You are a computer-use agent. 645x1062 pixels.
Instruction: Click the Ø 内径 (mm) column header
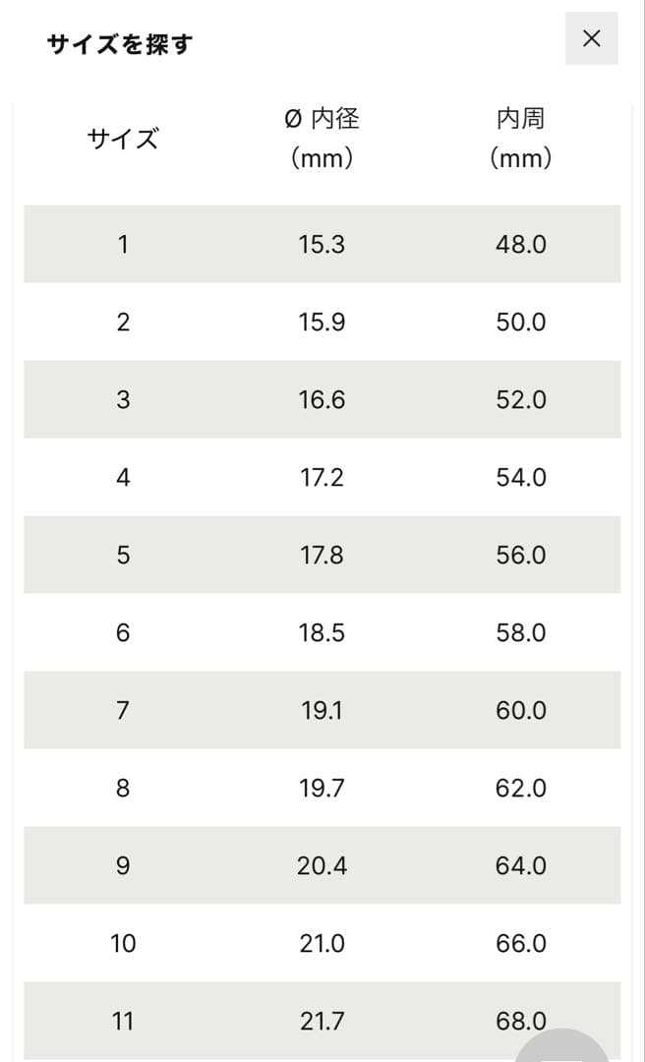(x=322, y=139)
